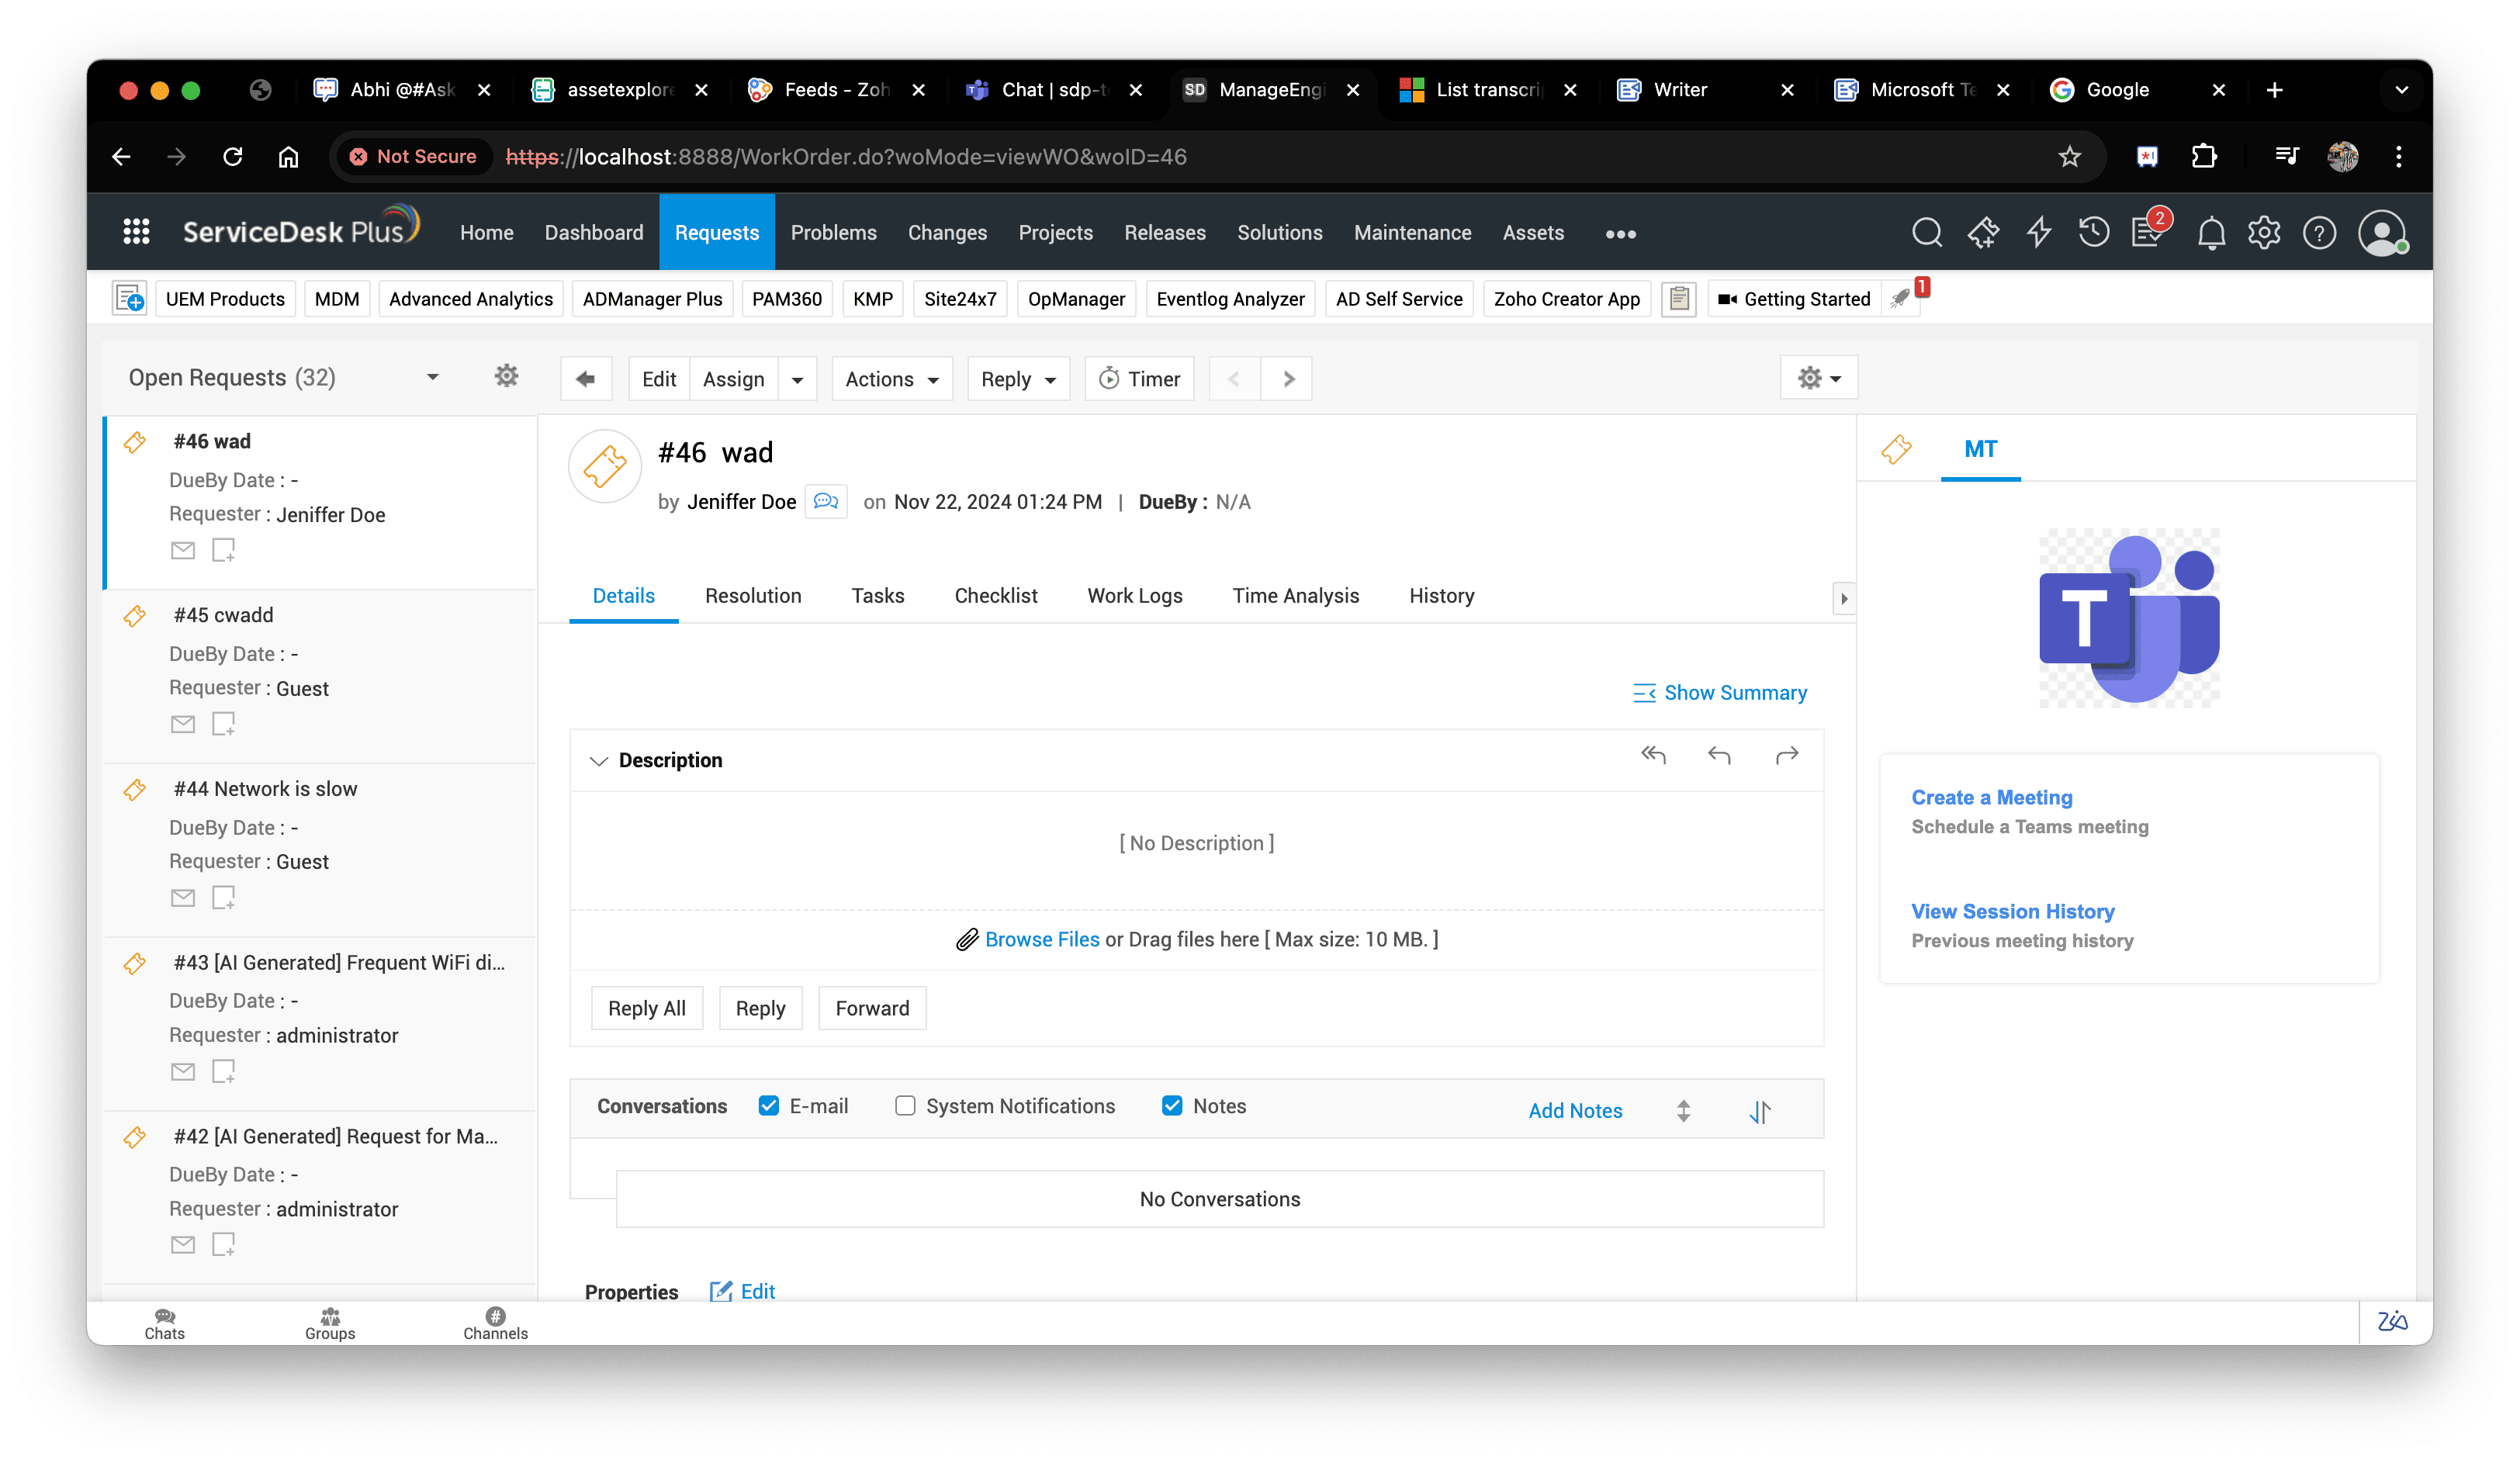Click the Forward button
The image size is (2520, 1460).
pos(871,1008)
